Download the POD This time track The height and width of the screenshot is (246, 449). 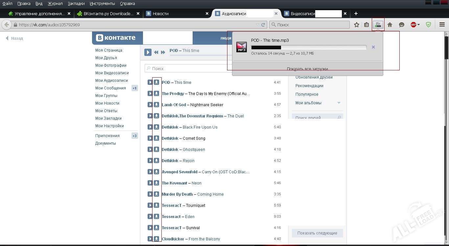[x=156, y=82]
